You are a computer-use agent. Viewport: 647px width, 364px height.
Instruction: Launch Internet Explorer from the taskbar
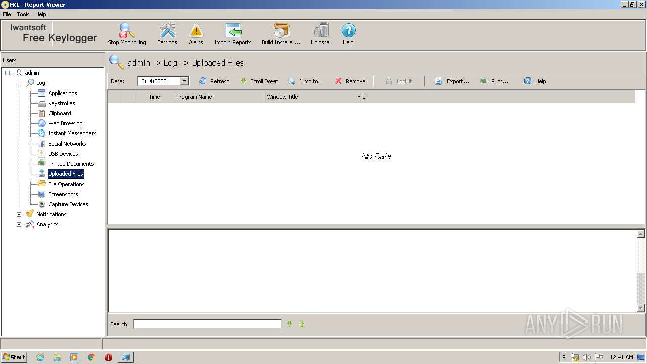tap(40, 357)
